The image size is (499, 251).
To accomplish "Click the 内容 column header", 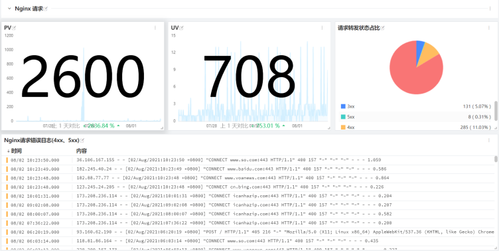I will 82,151.
